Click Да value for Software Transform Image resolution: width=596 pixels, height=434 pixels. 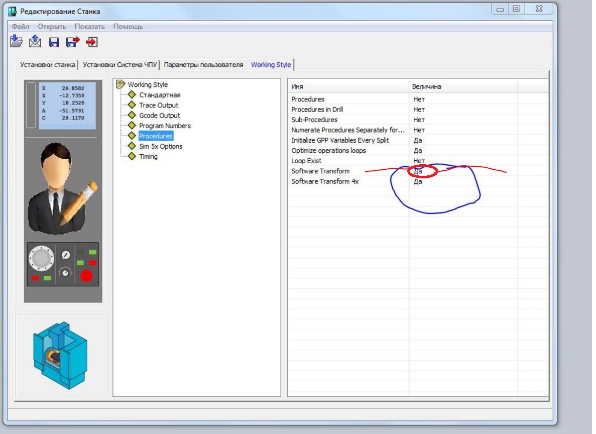(418, 171)
